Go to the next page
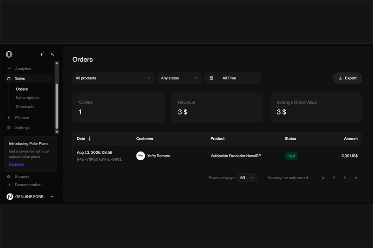This screenshot has width=373, height=248. [345, 178]
